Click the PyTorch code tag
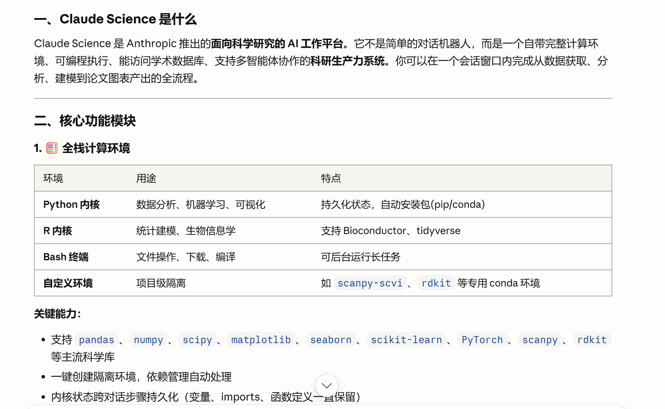Screen dimensions: 665x409 [x=482, y=340]
